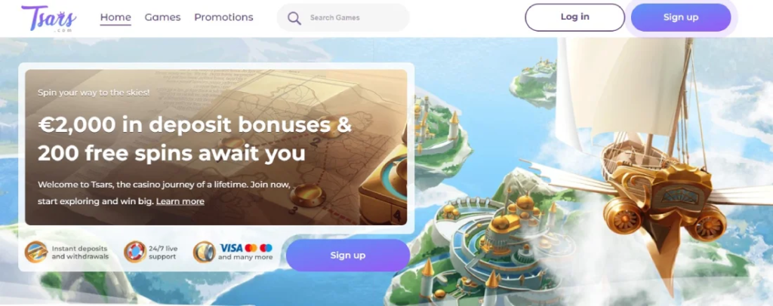Click the VISA logo

coord(231,248)
